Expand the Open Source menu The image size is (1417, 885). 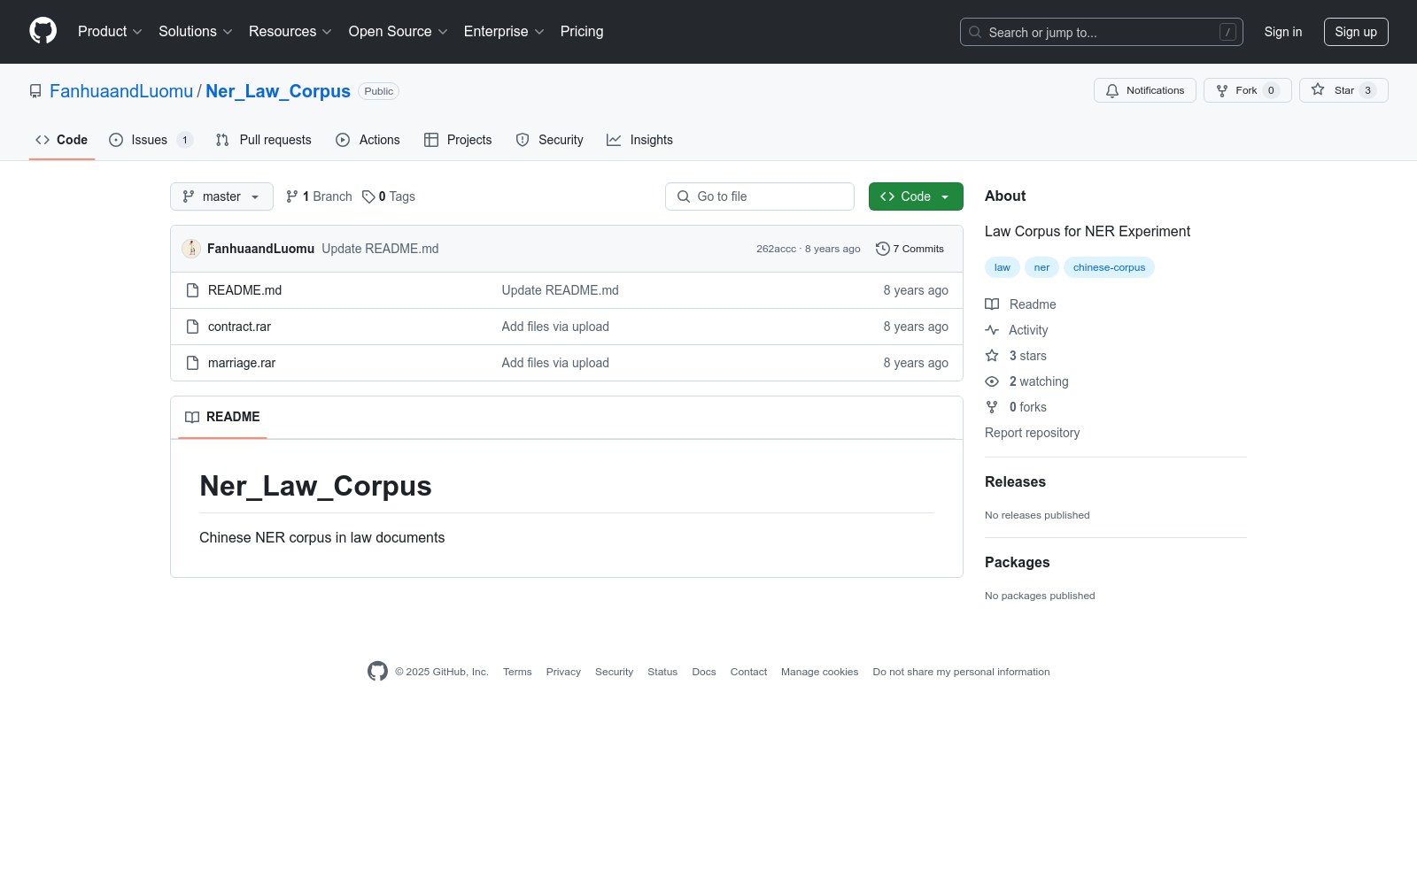click(x=399, y=32)
